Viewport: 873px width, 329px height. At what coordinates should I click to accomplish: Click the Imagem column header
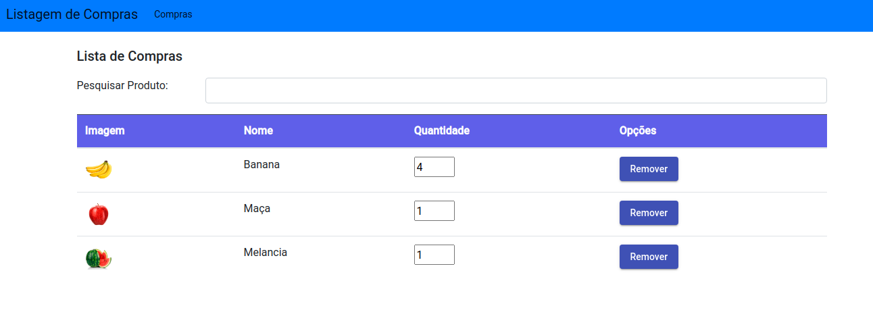[105, 130]
